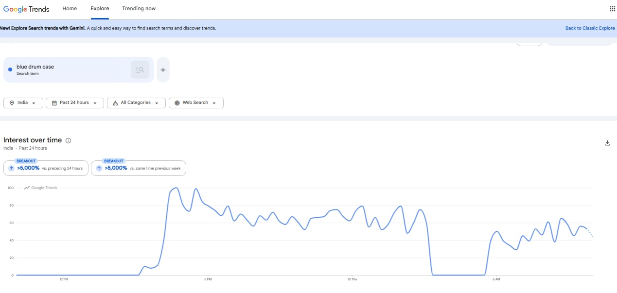Click the Google Trends logo
The height and width of the screenshot is (293, 617).
pyautogui.click(x=26, y=9)
